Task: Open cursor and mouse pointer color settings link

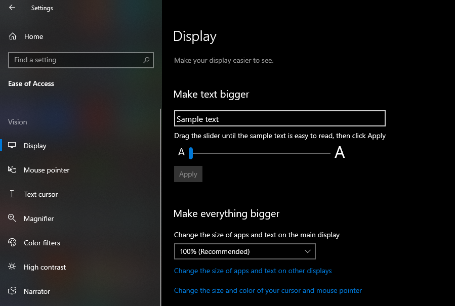Action: coord(268,290)
